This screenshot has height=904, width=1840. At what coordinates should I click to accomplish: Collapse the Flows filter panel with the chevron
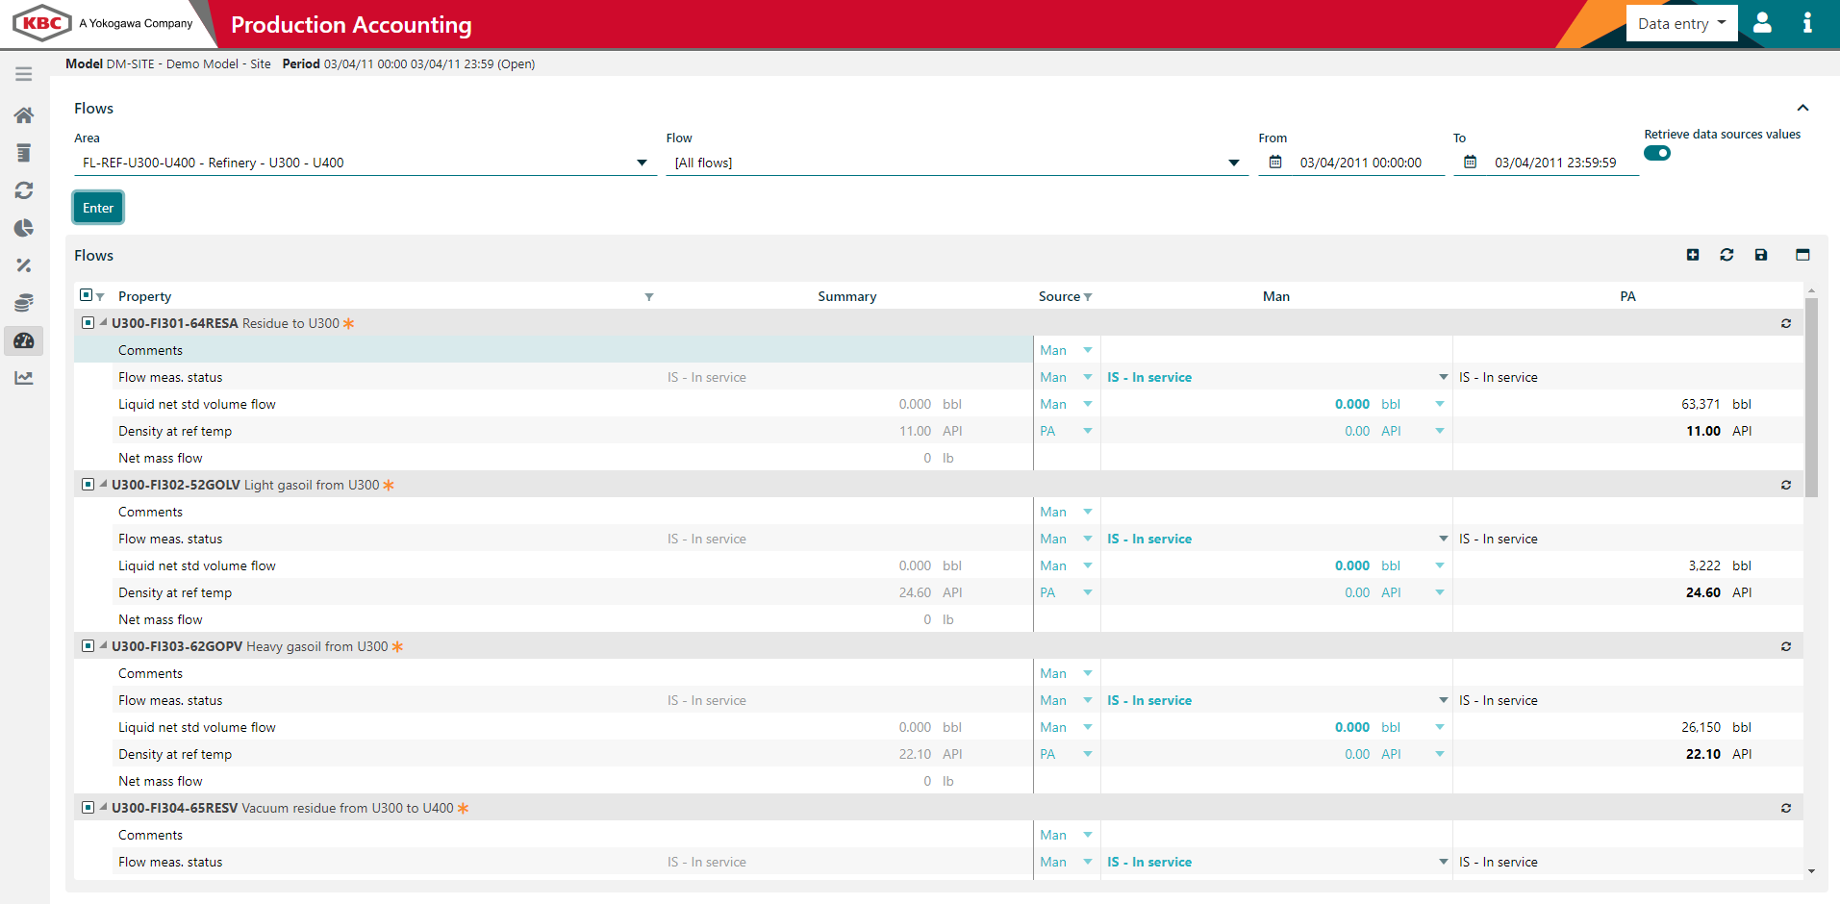click(x=1803, y=108)
